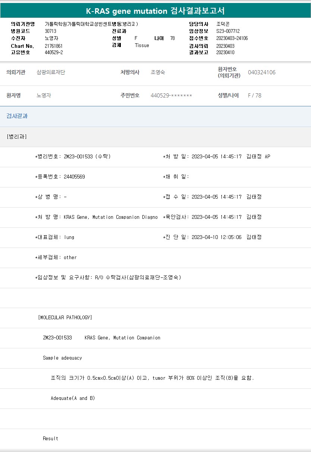Click the 검사결과 section header
The width and height of the screenshot is (311, 463).
(x=17, y=116)
